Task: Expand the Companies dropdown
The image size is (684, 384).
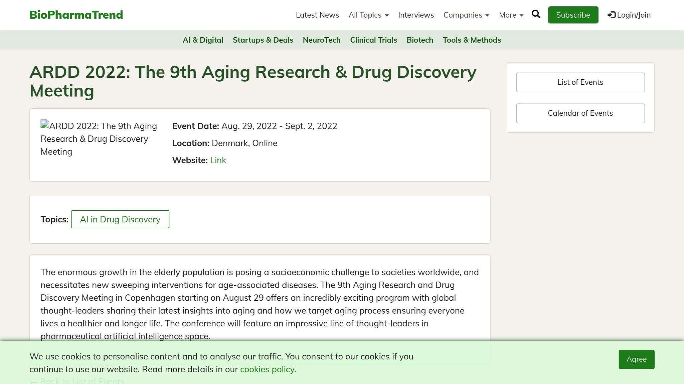Action: 466,15
